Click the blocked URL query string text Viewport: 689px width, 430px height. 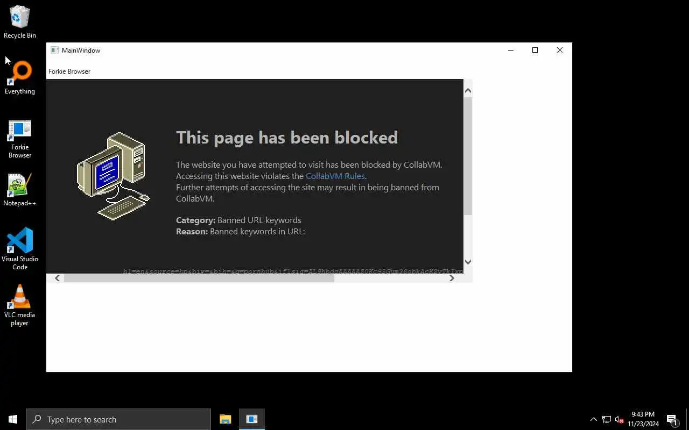pos(293,271)
